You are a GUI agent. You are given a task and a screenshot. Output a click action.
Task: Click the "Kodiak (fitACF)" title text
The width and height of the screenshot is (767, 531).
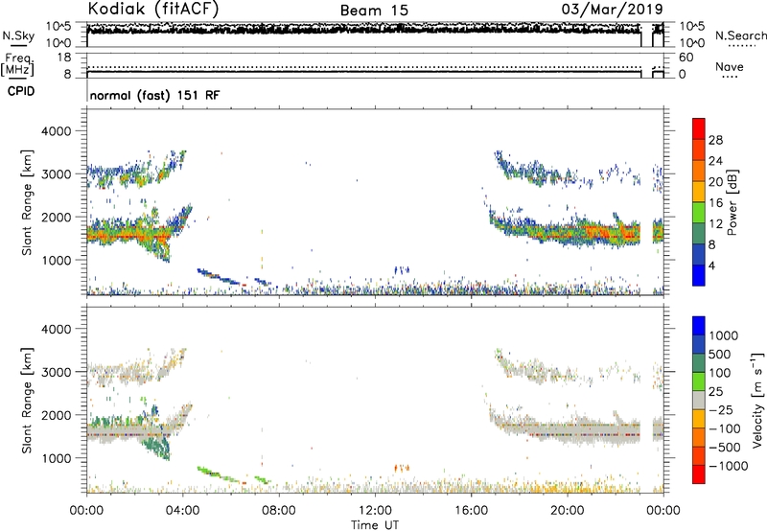point(153,9)
